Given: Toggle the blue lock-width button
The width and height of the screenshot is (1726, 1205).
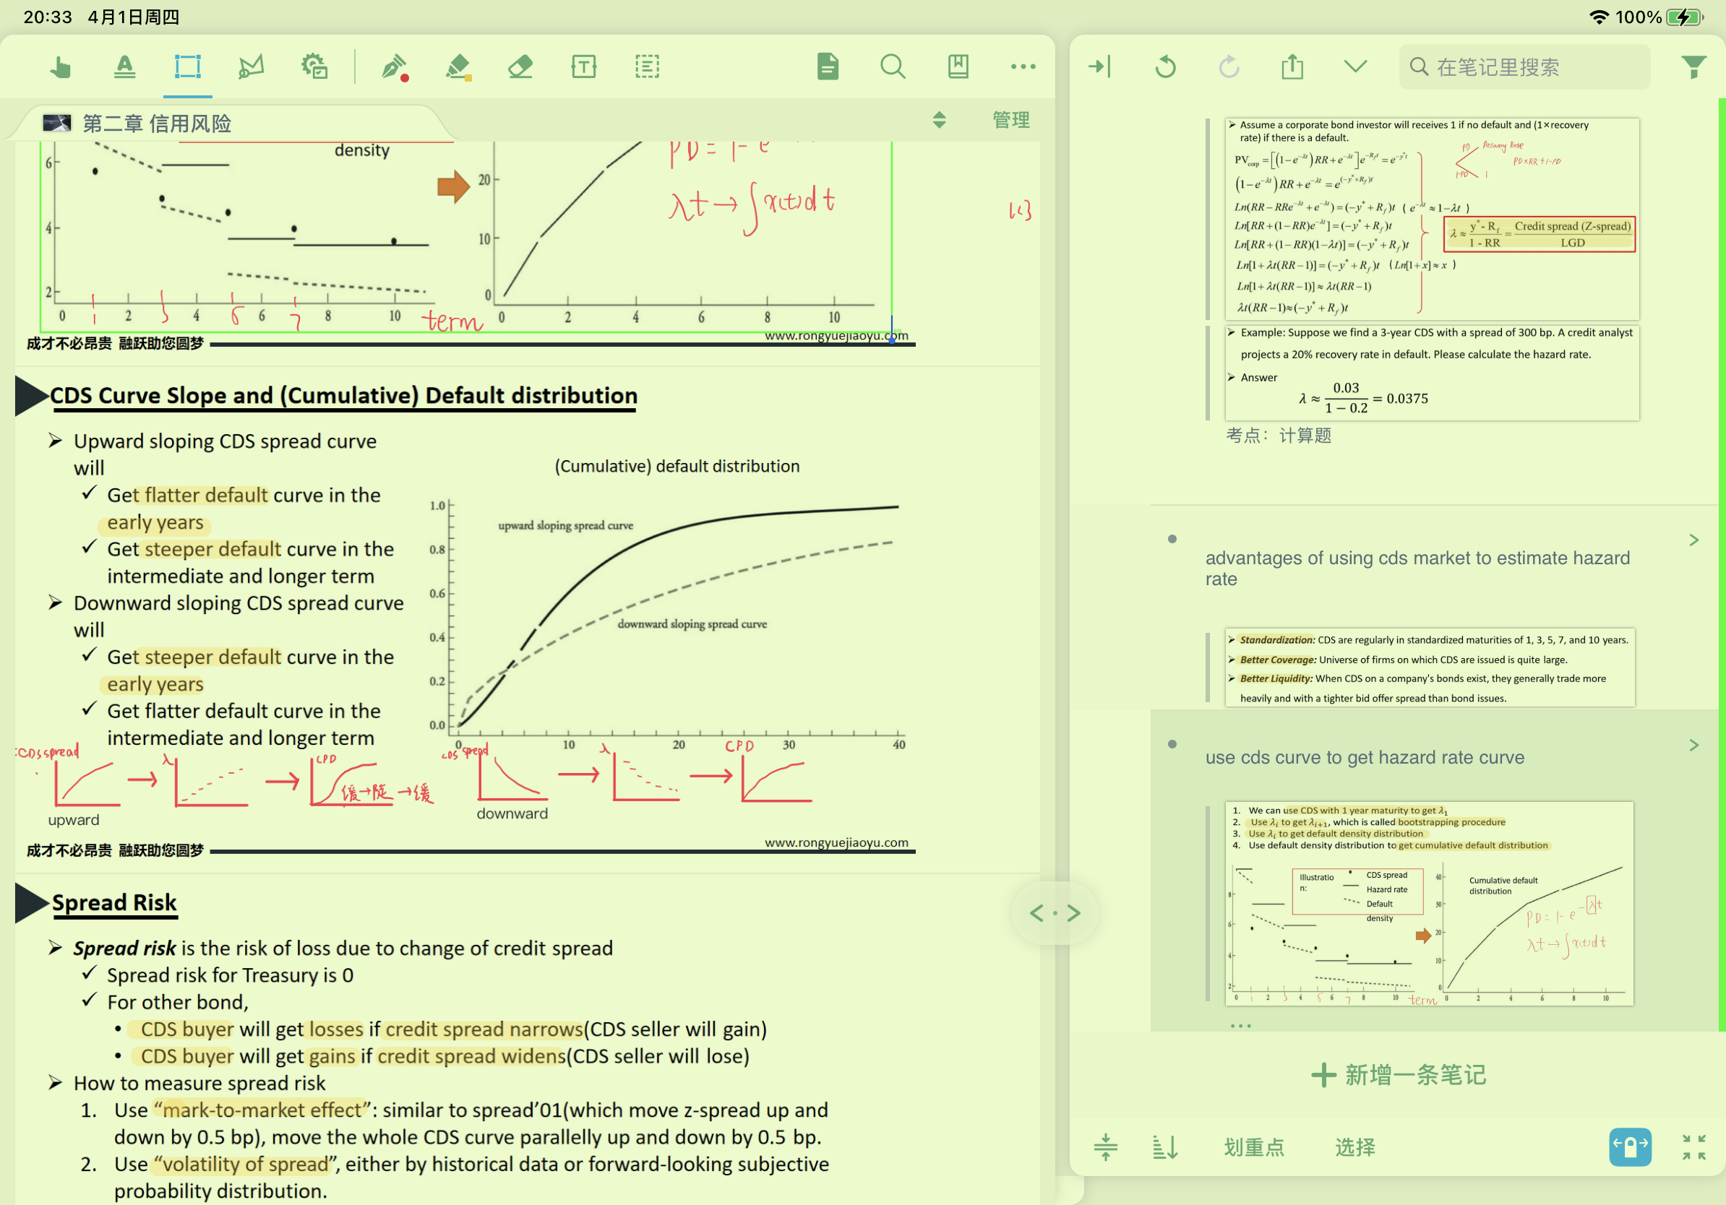Looking at the screenshot, I should pos(1630,1147).
